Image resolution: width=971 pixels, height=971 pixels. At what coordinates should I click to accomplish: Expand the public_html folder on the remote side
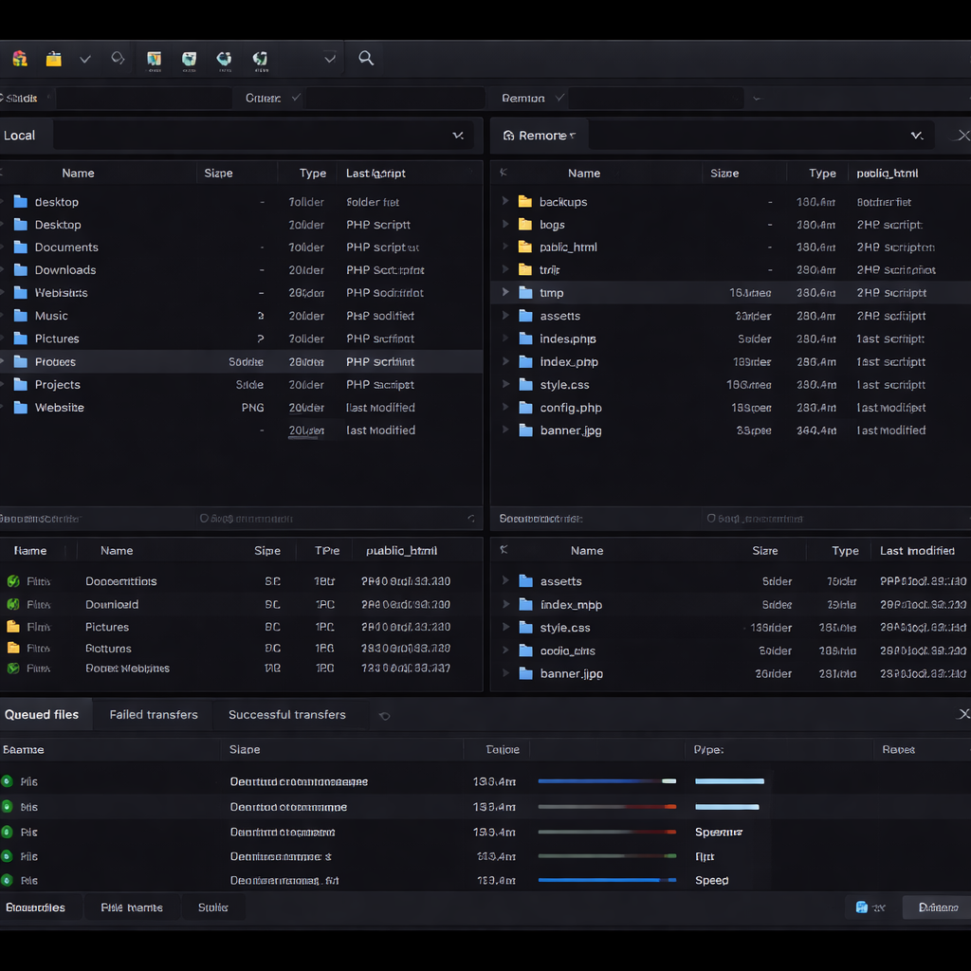point(504,247)
